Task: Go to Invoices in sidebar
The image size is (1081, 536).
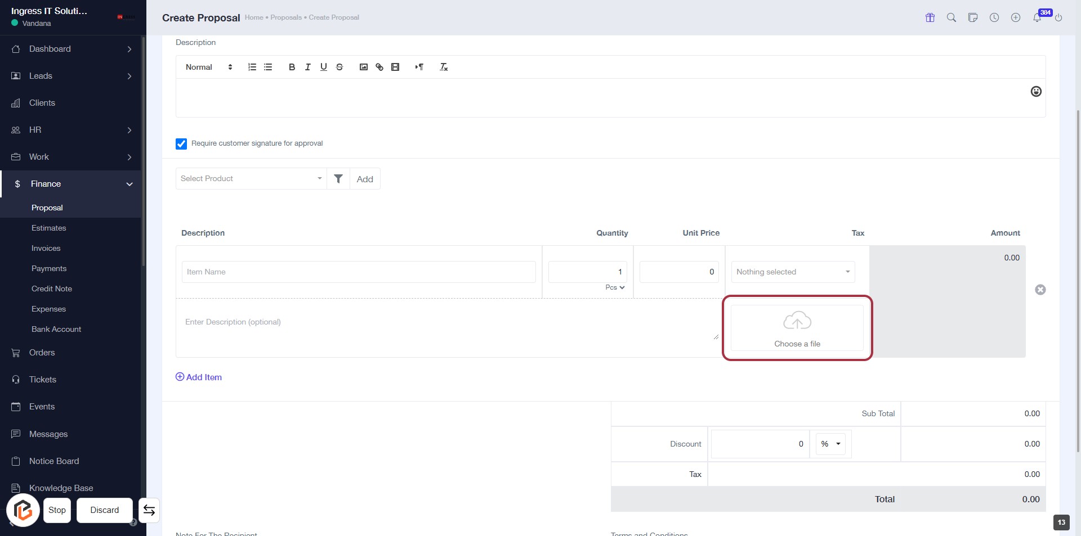Action: pos(46,248)
